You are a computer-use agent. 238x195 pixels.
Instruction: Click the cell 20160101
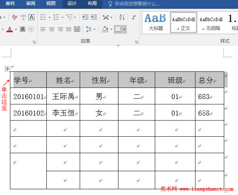click(x=28, y=96)
